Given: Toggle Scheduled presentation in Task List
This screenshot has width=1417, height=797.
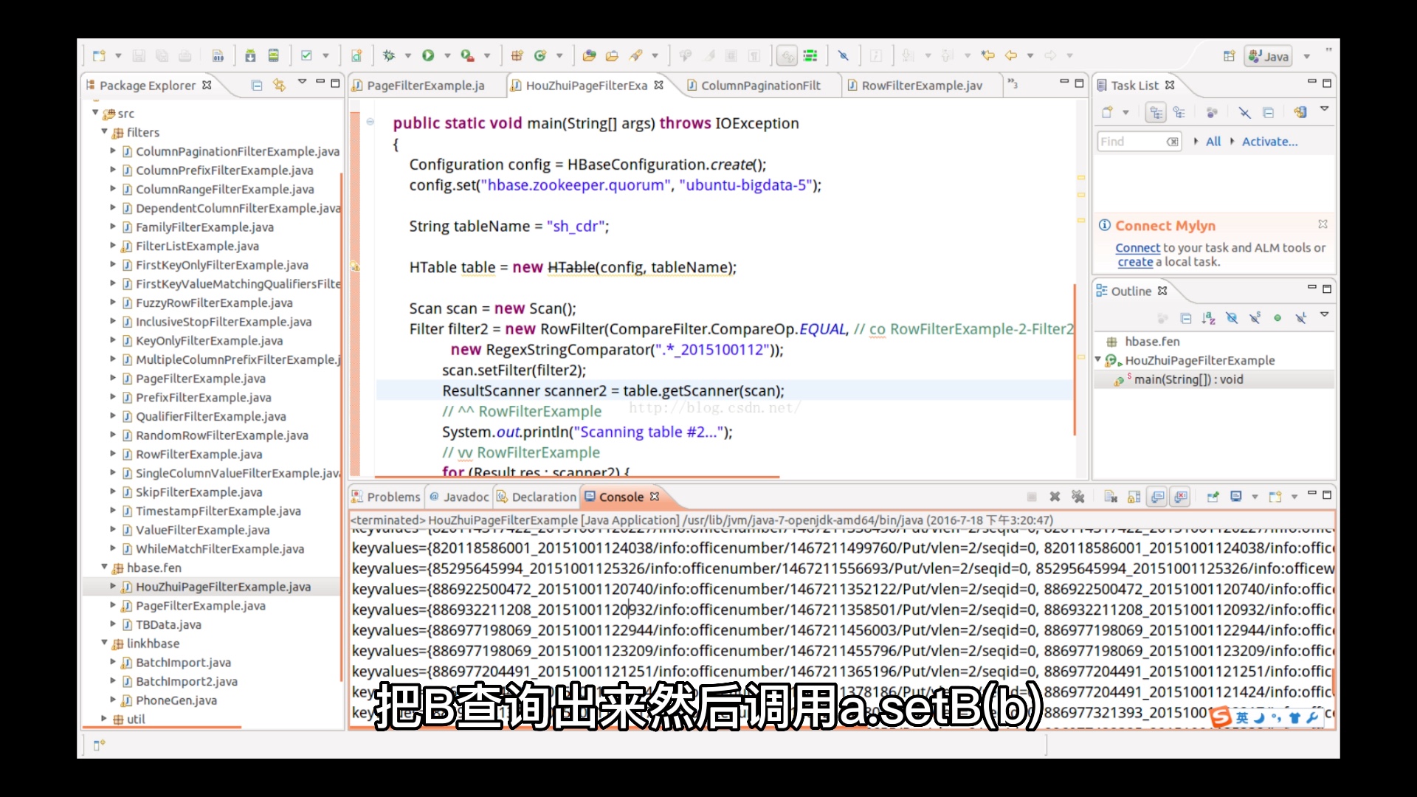Looking at the screenshot, I should [x=1179, y=112].
